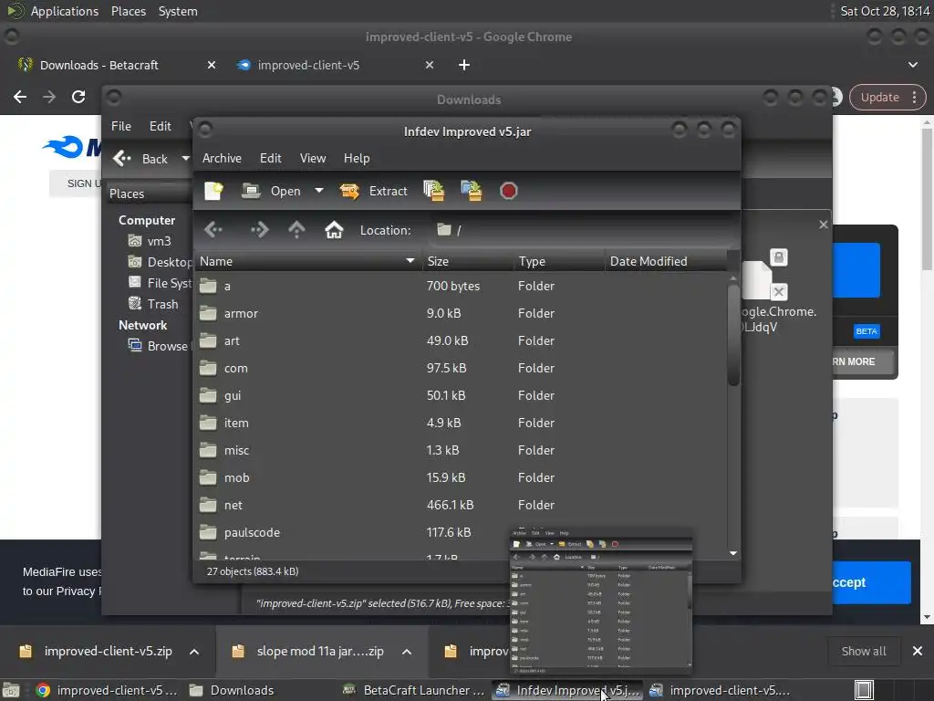Show all downloads in Chrome
The image size is (934, 701).
[864, 651]
